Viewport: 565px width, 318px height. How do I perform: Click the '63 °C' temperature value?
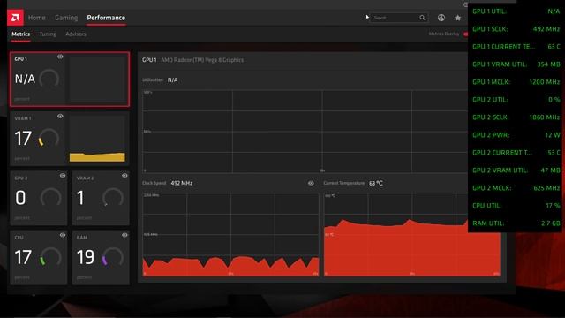(376, 183)
